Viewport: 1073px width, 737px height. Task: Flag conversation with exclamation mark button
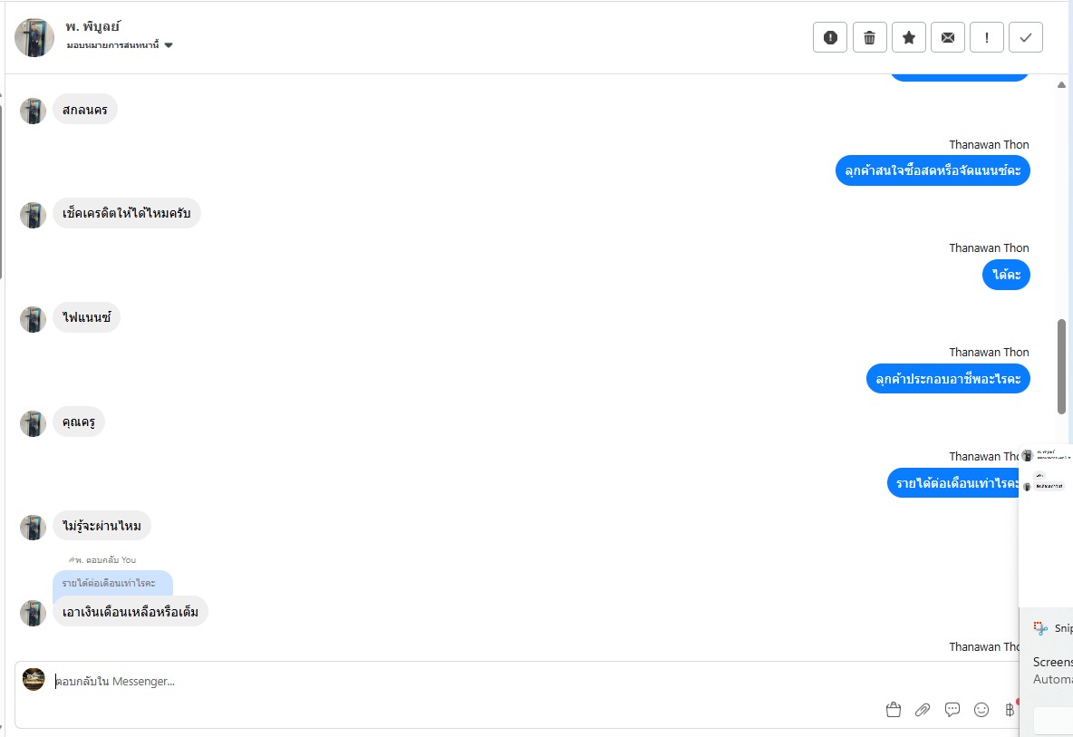point(987,37)
